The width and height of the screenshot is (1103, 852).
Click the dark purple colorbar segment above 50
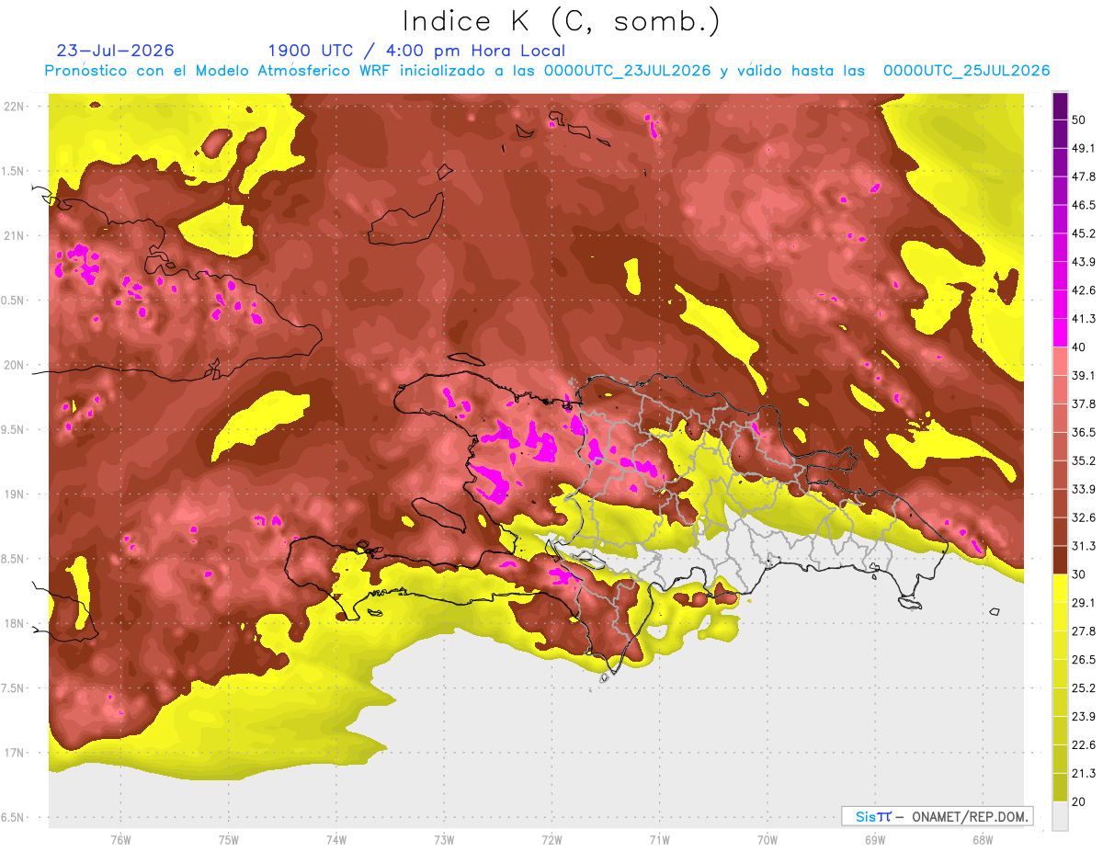1060,107
